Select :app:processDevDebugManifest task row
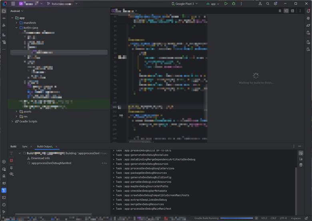312x221 pixels. [51, 163]
